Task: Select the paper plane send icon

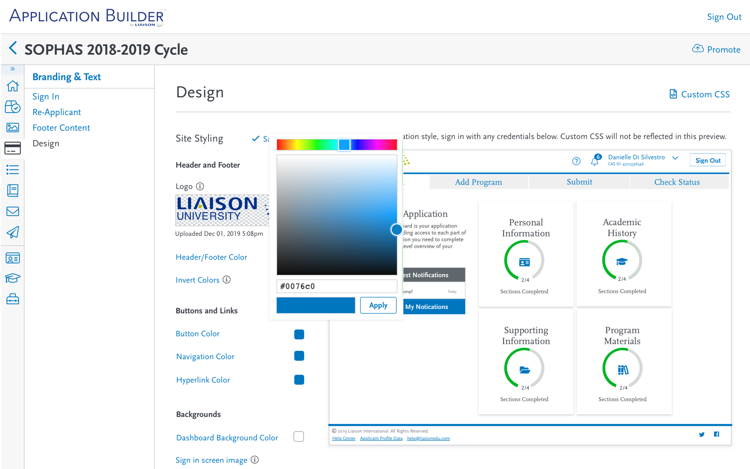Action: [13, 232]
